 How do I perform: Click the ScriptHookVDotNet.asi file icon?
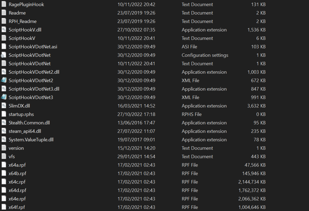tap(4, 47)
